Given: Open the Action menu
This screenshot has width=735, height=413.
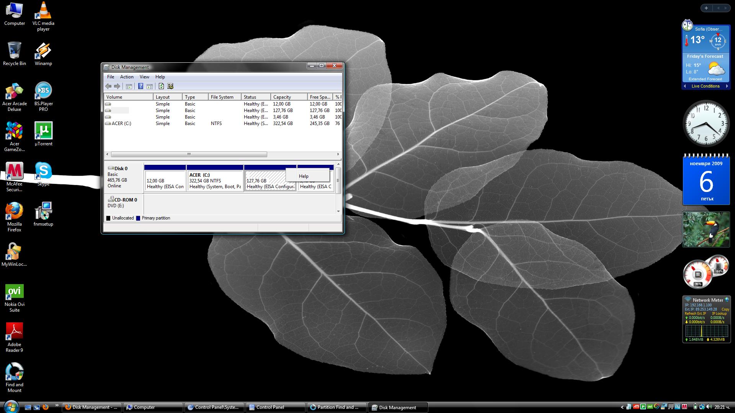Looking at the screenshot, I should (127, 77).
